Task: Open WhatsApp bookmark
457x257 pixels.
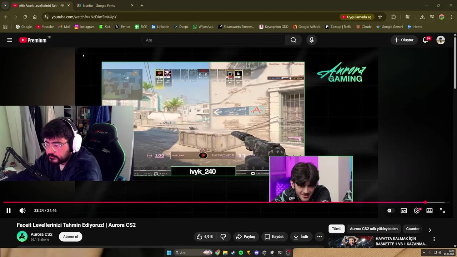Action: pos(203,27)
